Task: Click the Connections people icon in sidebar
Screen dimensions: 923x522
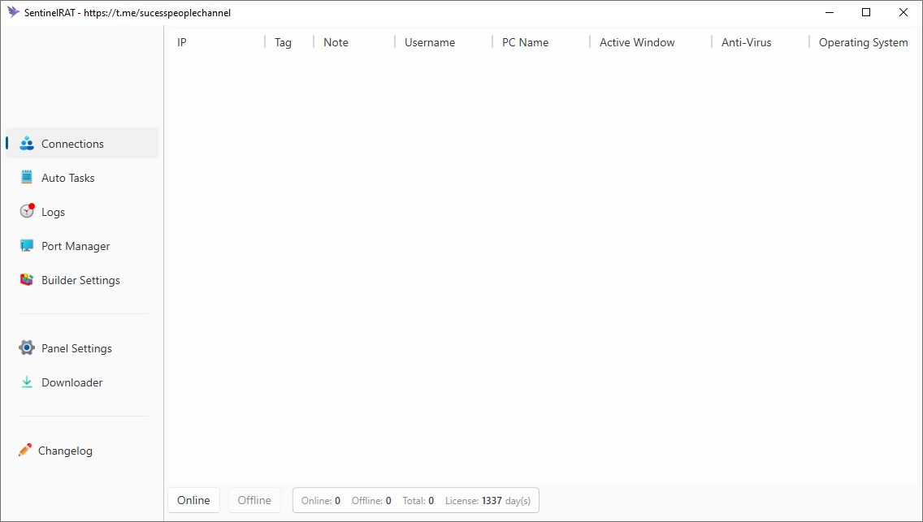Action: click(27, 144)
